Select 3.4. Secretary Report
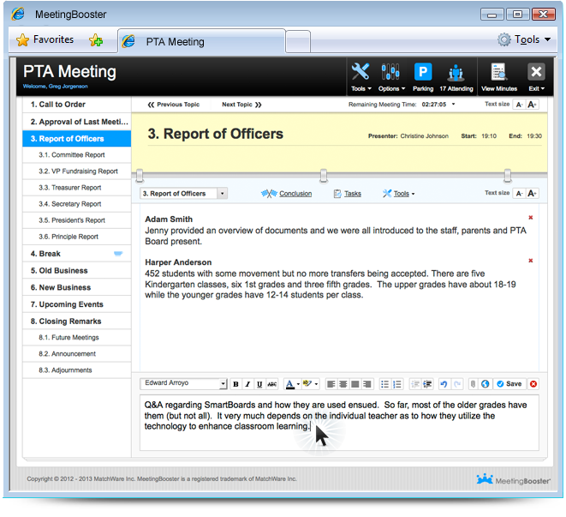The height and width of the screenshot is (517, 566). (x=76, y=204)
